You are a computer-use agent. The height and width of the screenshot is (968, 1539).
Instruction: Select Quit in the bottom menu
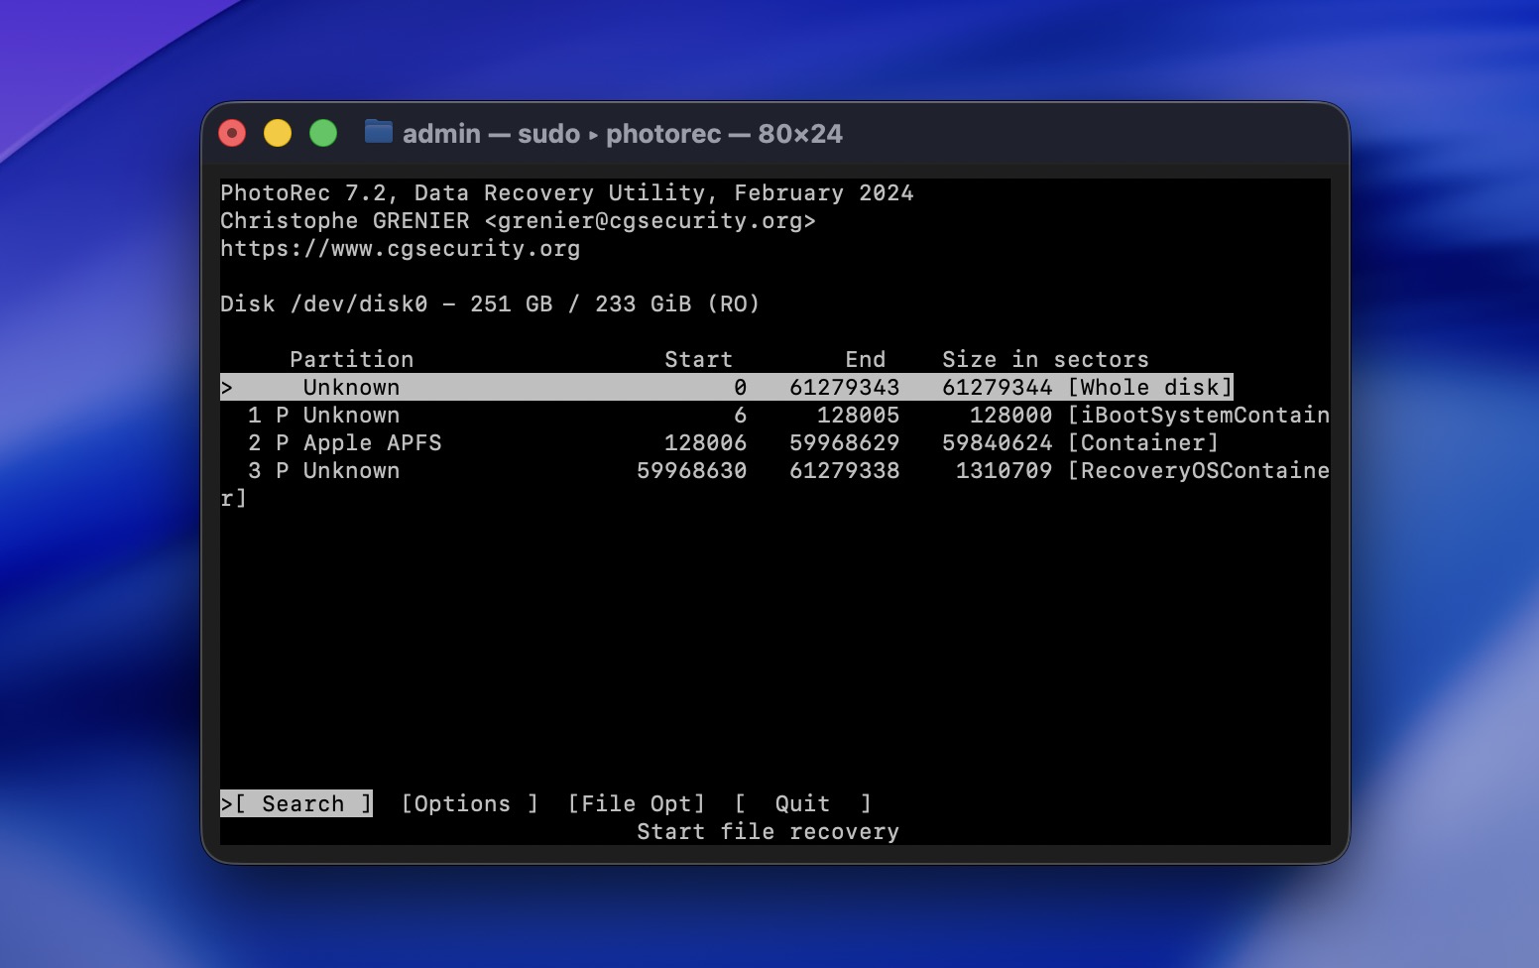802,803
